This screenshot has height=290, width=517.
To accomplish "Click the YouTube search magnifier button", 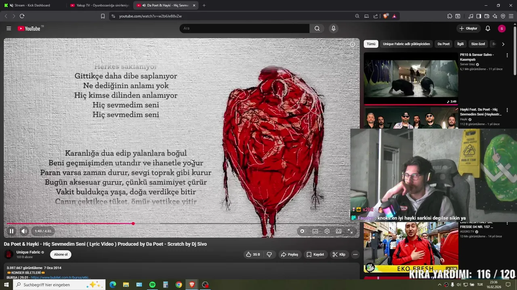I will click(x=317, y=28).
